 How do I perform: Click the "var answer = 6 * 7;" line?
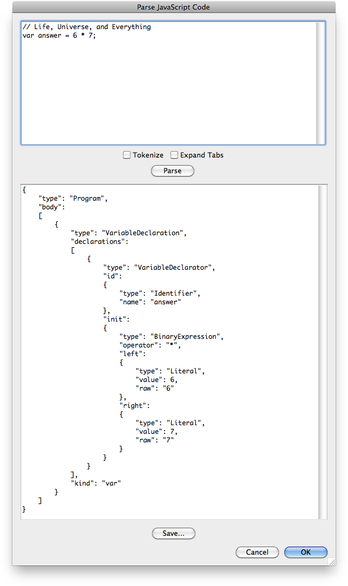pos(59,36)
